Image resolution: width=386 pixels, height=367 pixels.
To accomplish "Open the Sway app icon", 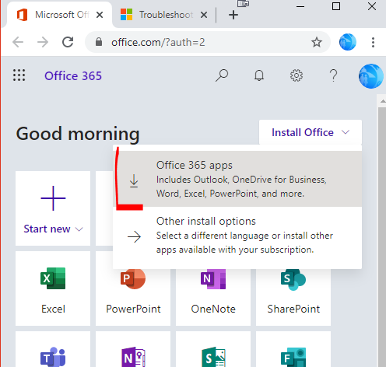I will click(213, 357).
